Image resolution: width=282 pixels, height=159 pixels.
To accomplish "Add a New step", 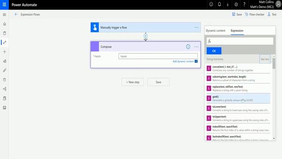I will click(x=133, y=82).
